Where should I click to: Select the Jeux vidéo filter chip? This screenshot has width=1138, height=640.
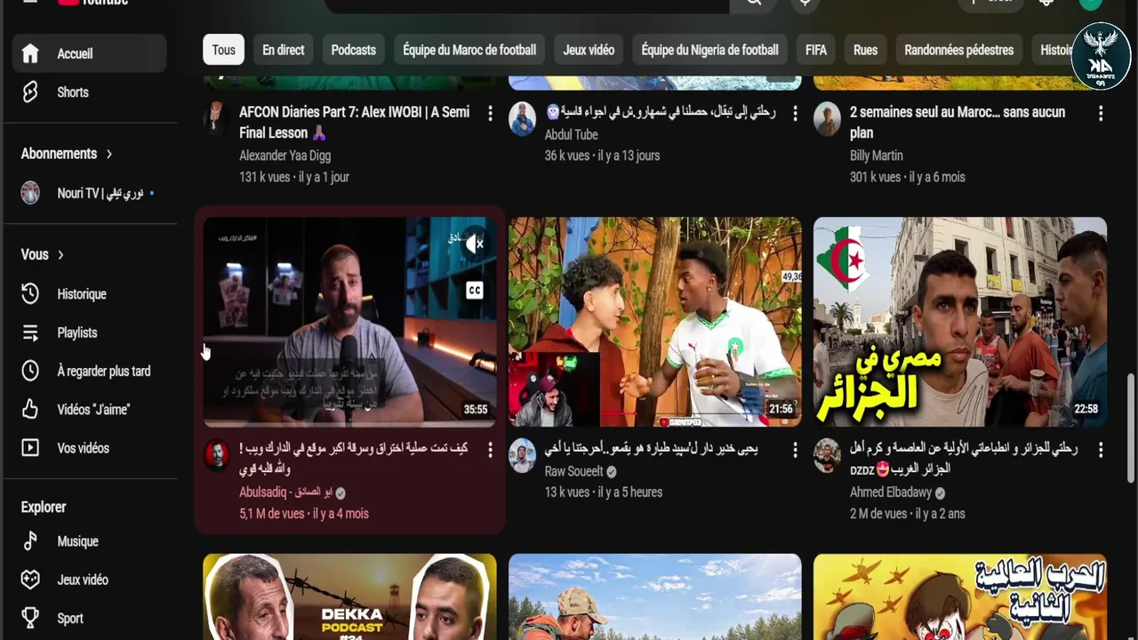(x=589, y=50)
